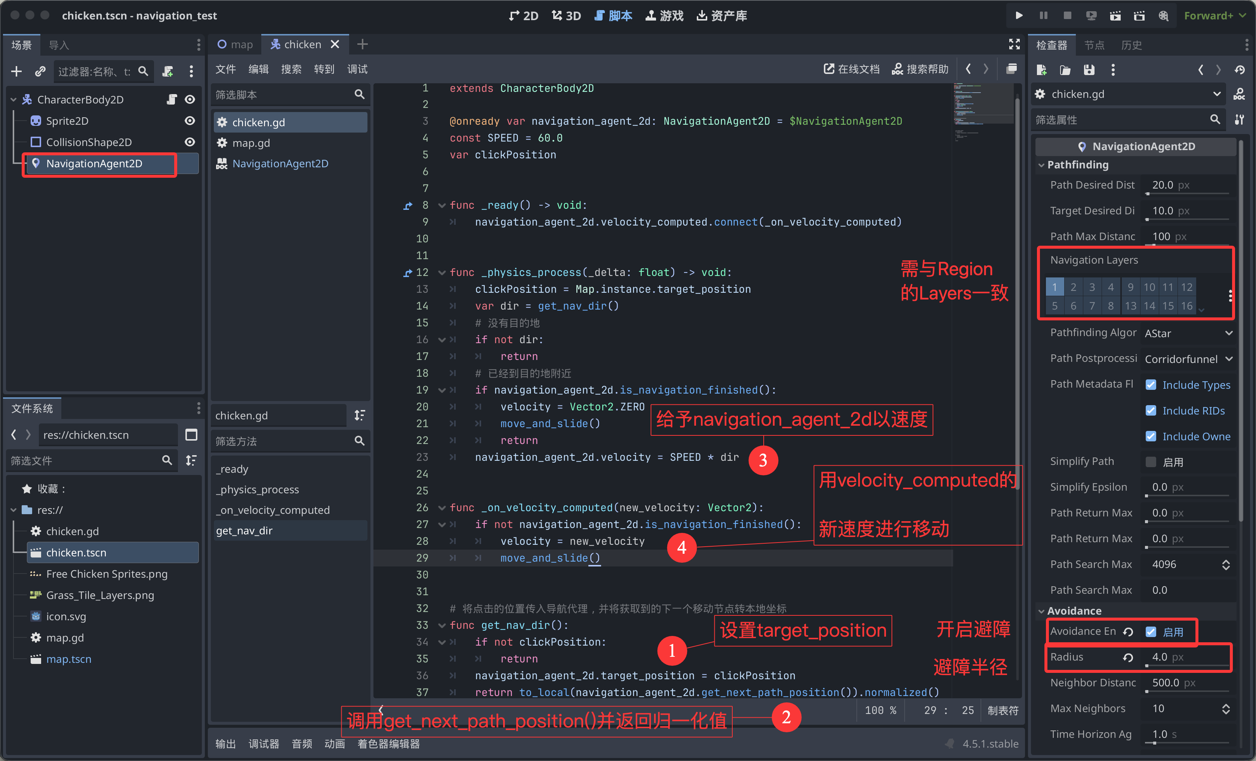Run the project with the play button
The image size is (1256, 761).
click(x=1019, y=15)
